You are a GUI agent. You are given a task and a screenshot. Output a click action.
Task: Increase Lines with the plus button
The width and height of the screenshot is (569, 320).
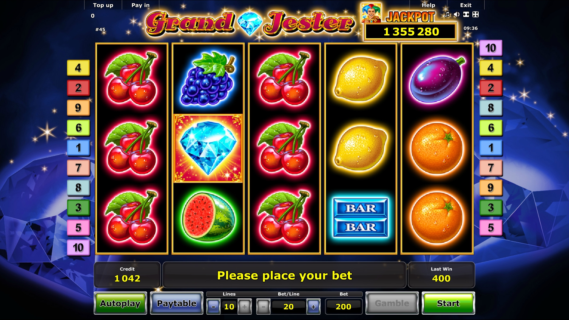(244, 307)
